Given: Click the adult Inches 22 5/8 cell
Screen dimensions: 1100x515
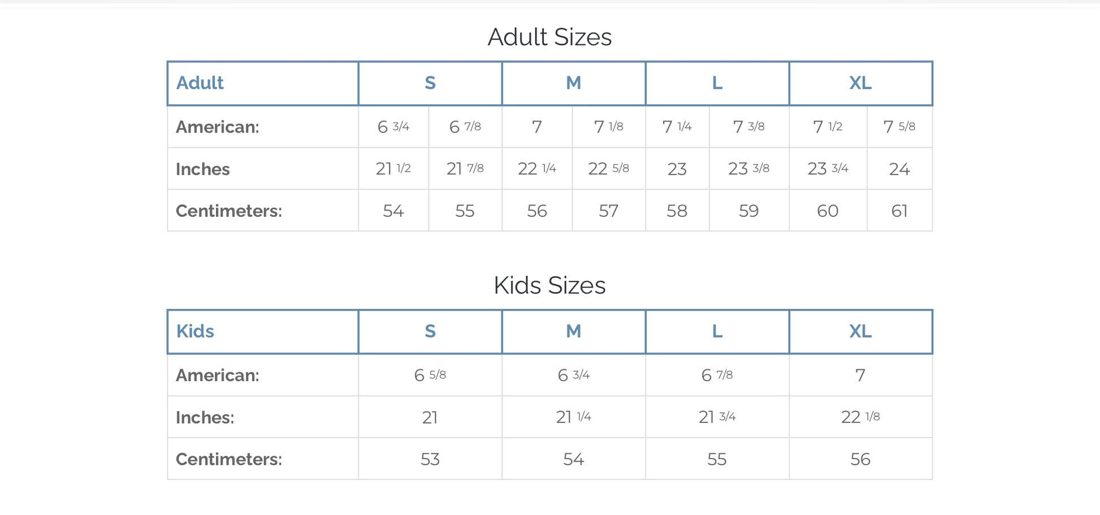Looking at the screenshot, I should [x=608, y=168].
